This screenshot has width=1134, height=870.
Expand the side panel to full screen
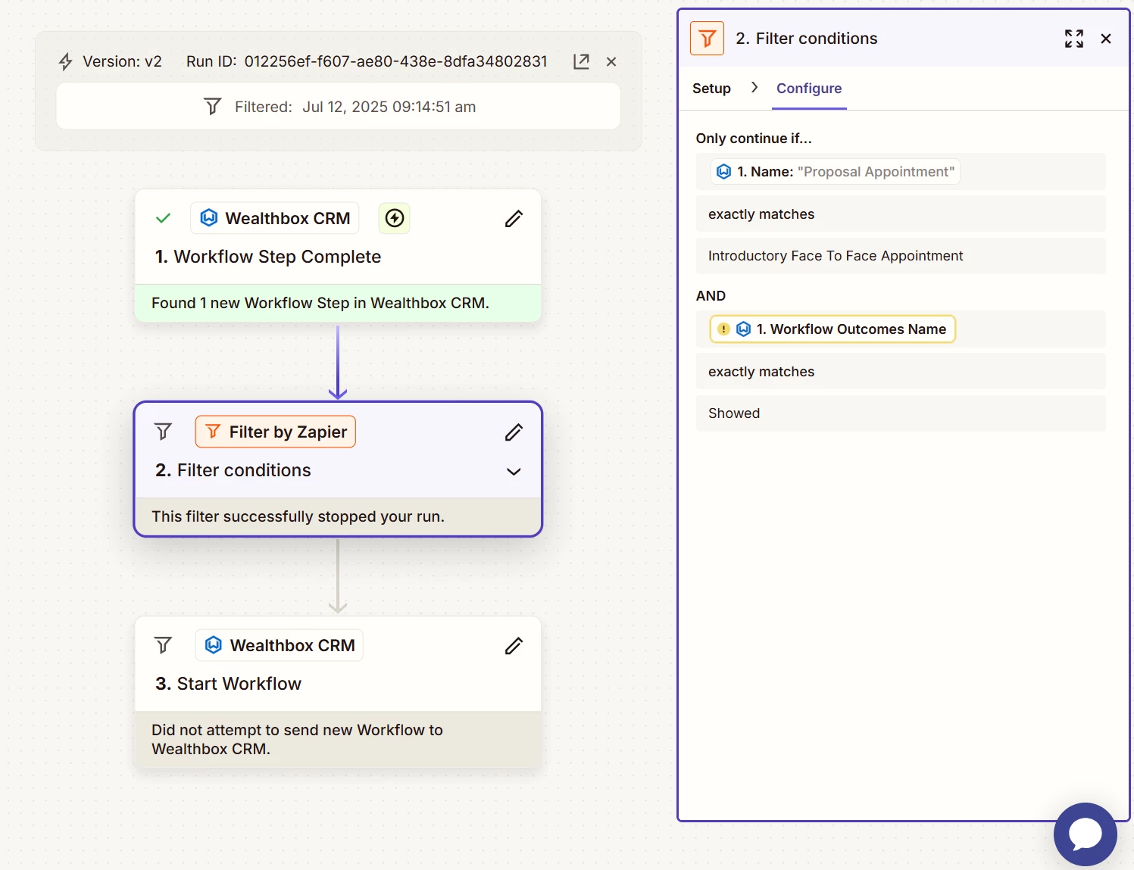coord(1073,39)
